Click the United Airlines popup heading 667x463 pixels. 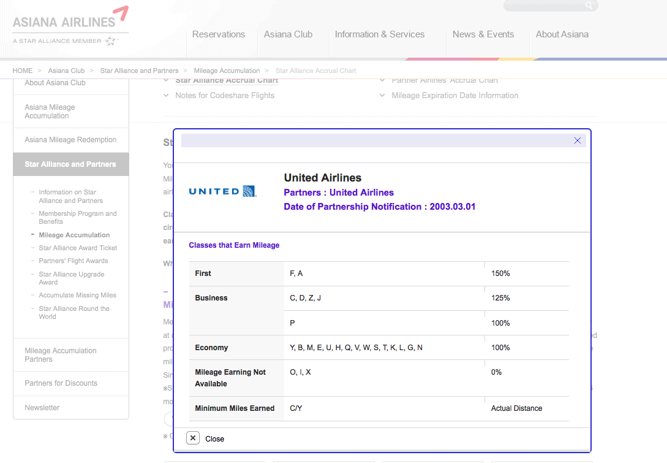click(x=322, y=178)
